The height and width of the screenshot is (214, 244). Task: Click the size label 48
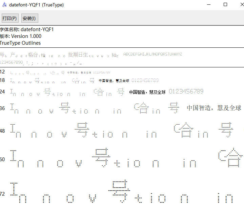[x=2, y=131]
